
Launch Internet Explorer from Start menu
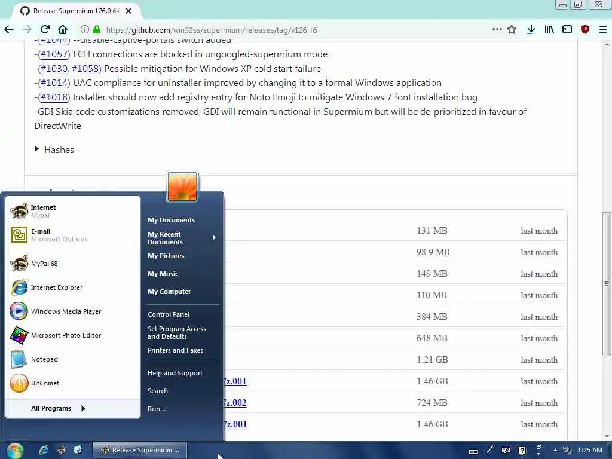click(x=72, y=287)
